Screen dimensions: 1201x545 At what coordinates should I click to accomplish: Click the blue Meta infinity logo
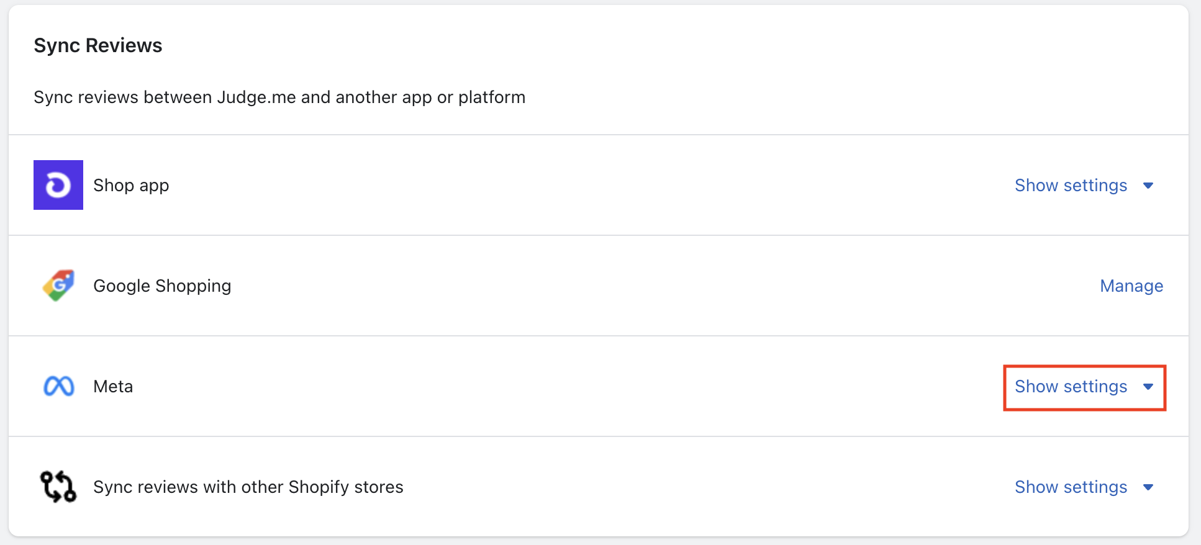coord(59,386)
